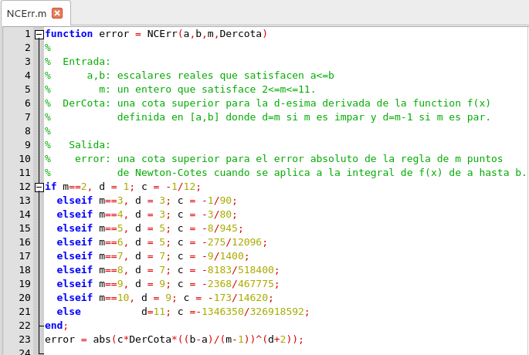529x355 pixels.
Task: Click 'abs' in the error assignment line
Action: point(102,339)
